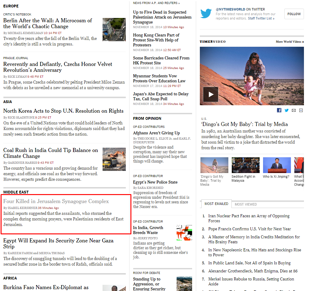Click the Twitter bird logo beside @NYTimesWorld
Viewport: 312px width, 291px height.
point(206,14)
